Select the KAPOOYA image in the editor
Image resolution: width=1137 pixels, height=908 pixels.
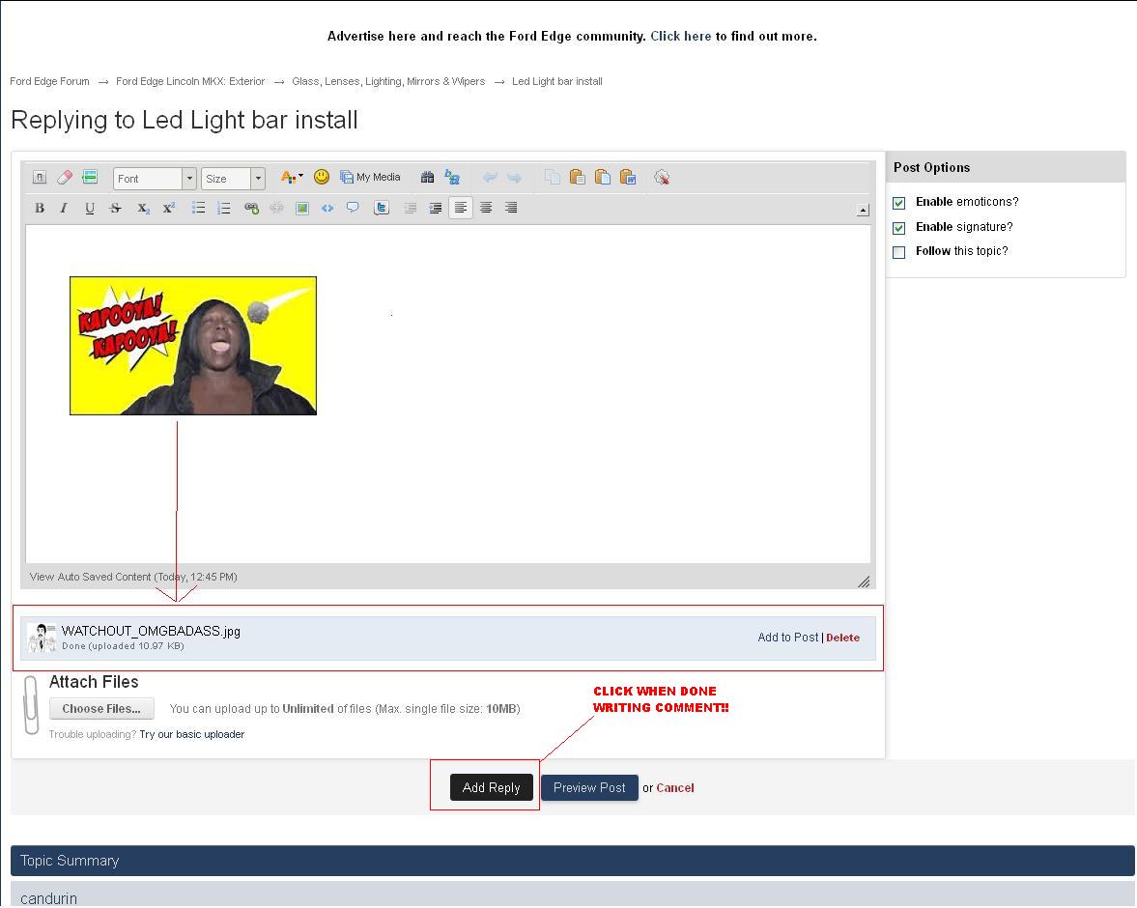(193, 346)
